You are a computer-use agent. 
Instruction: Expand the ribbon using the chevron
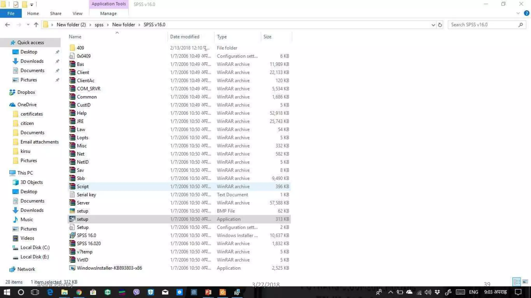(x=518, y=13)
